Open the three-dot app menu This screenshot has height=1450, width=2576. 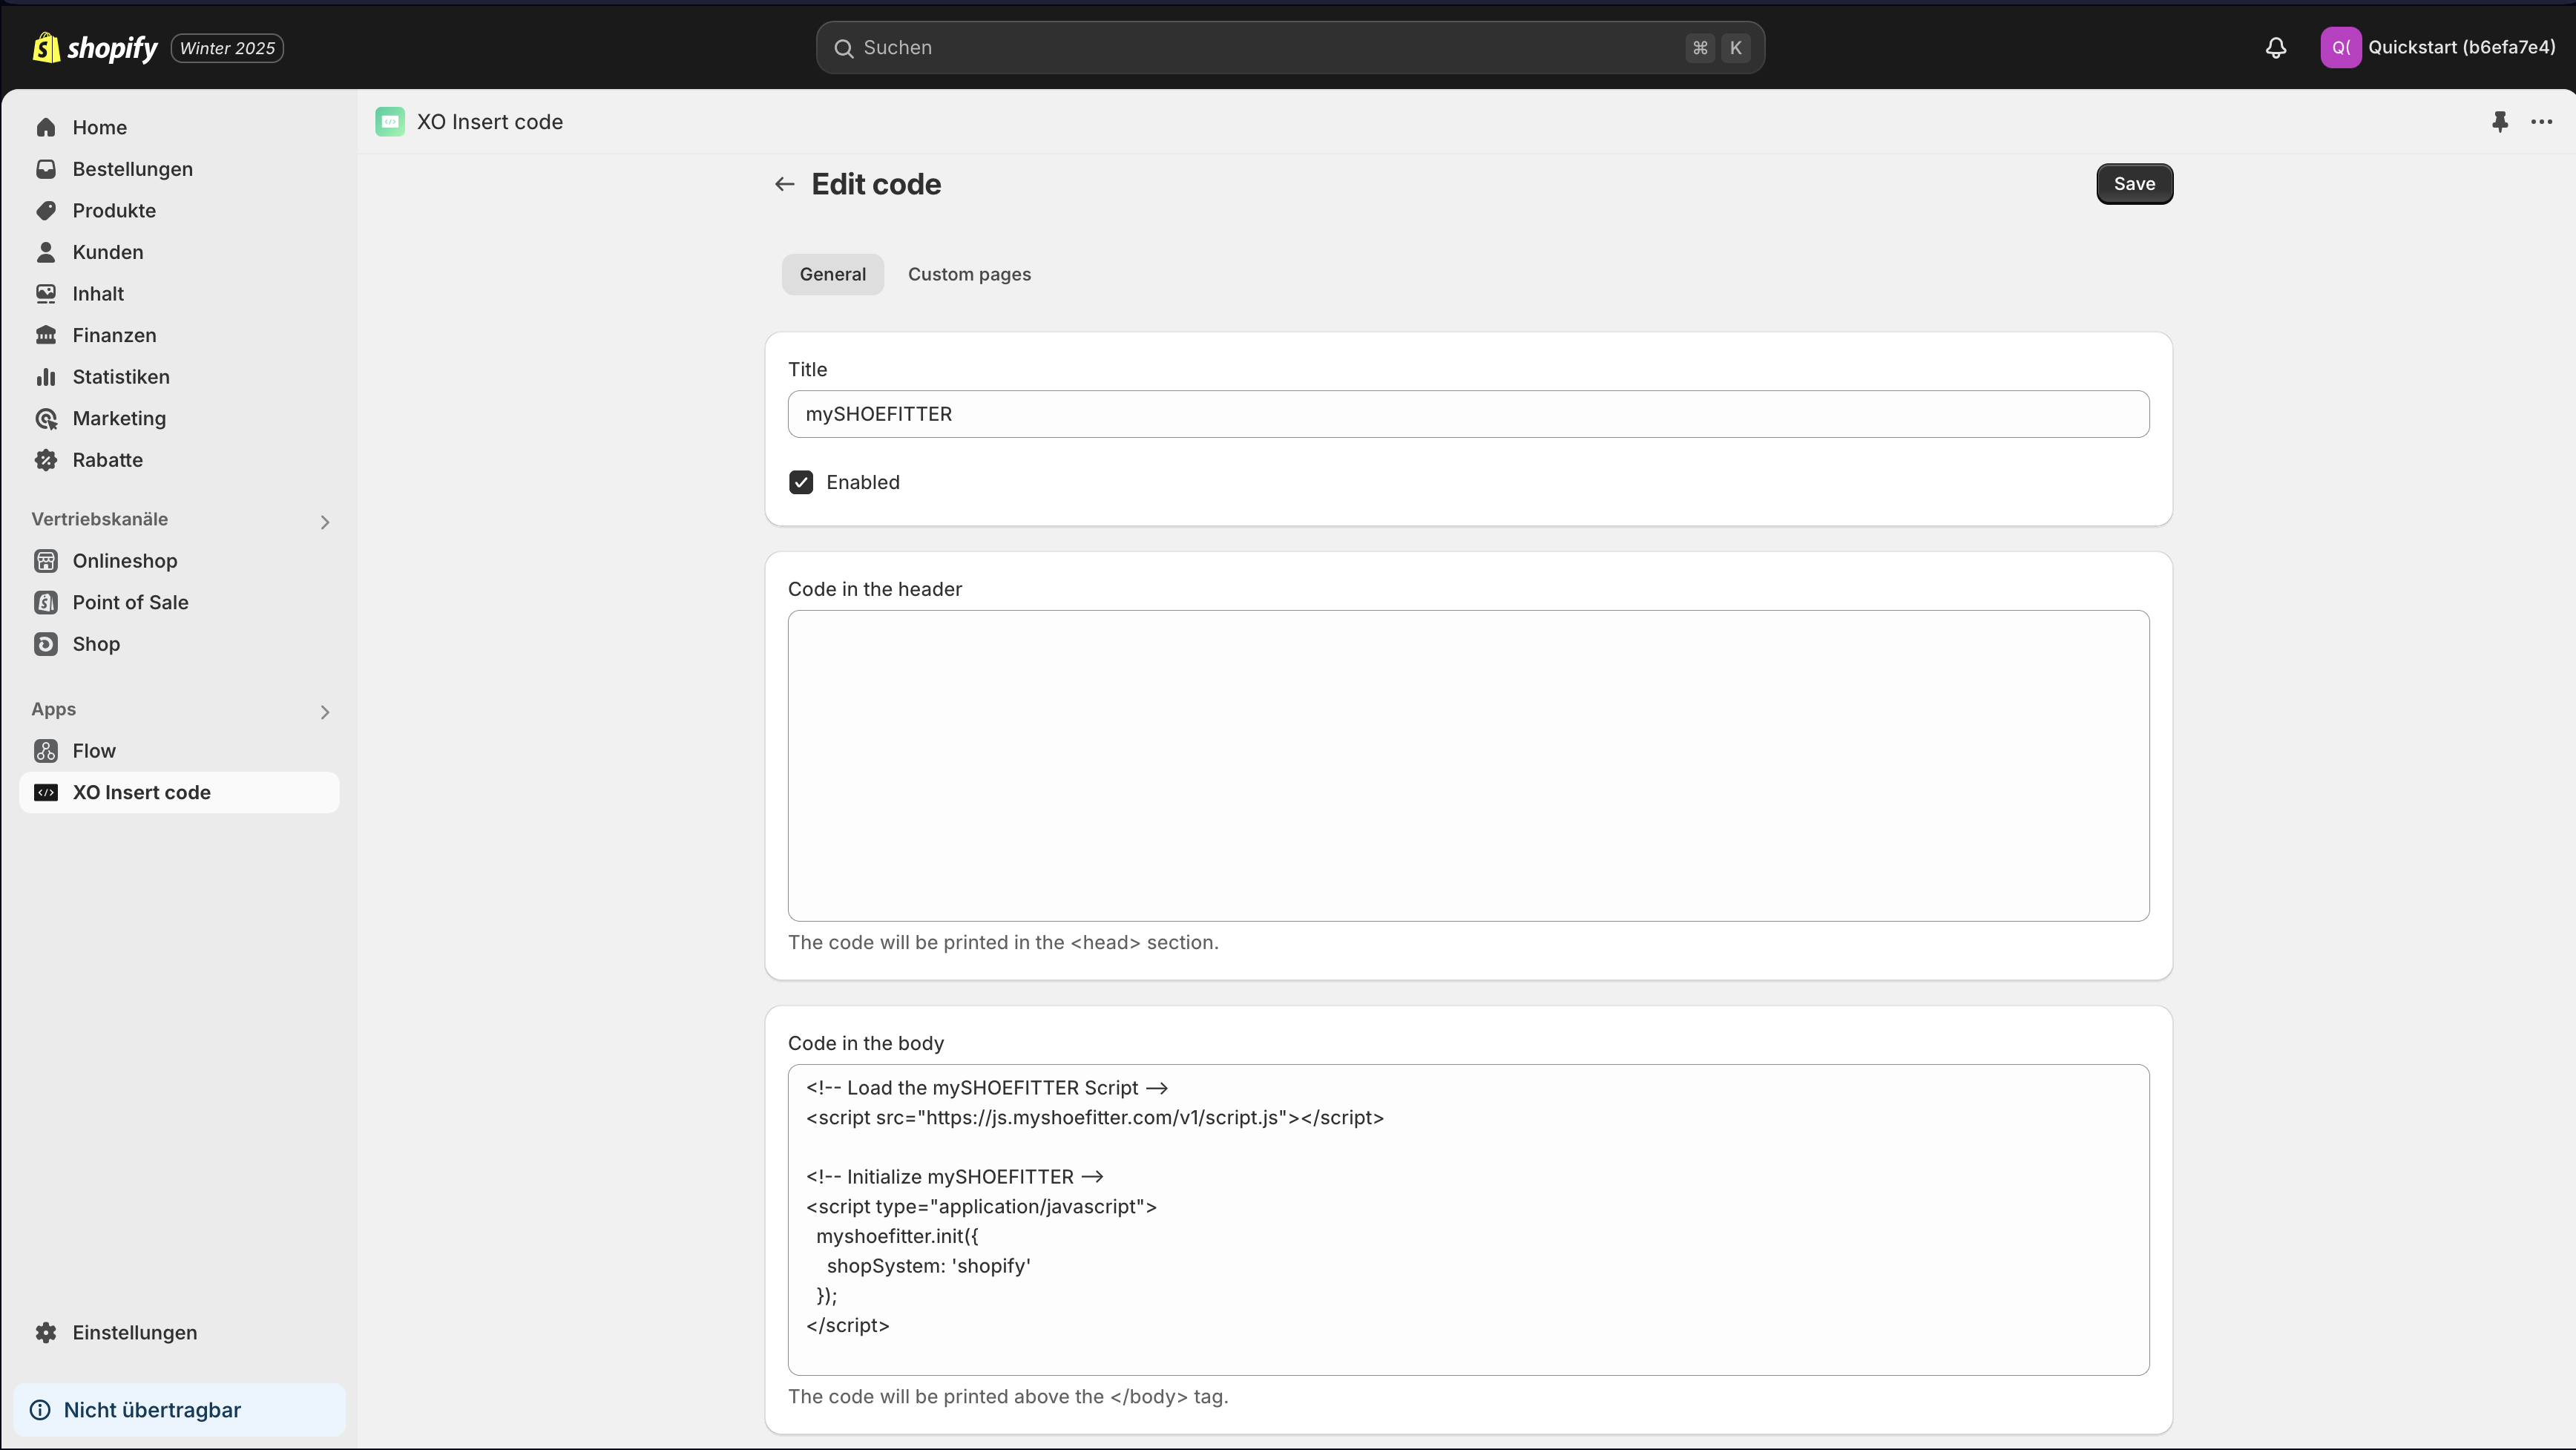point(2541,121)
